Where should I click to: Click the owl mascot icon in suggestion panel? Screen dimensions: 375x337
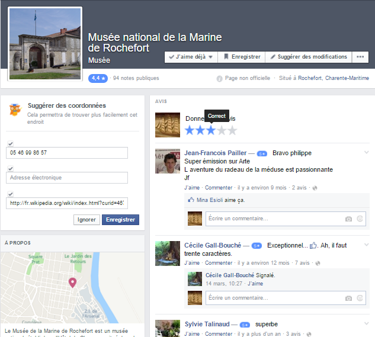pyautogui.click(x=15, y=110)
